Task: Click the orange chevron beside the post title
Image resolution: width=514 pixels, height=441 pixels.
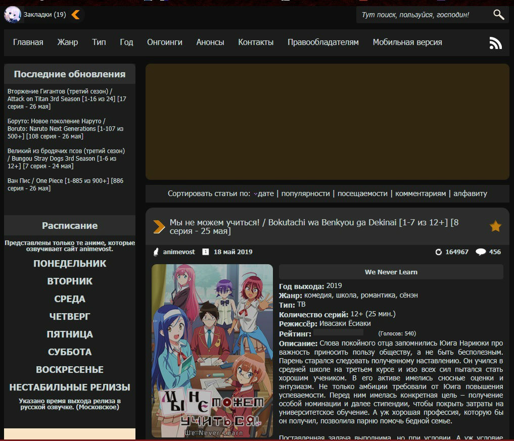Action: point(159,227)
